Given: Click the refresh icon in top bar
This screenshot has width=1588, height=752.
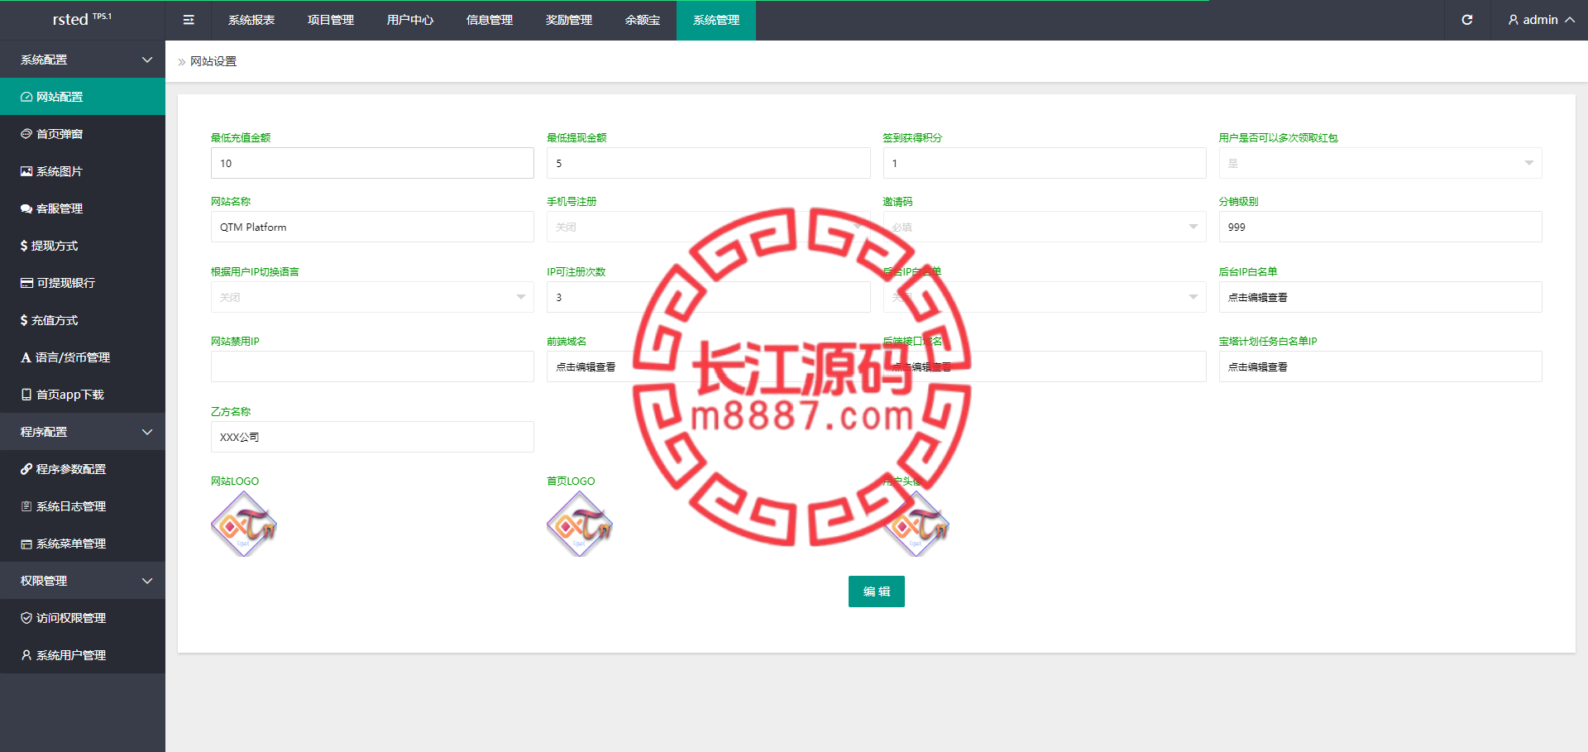Looking at the screenshot, I should [1467, 20].
